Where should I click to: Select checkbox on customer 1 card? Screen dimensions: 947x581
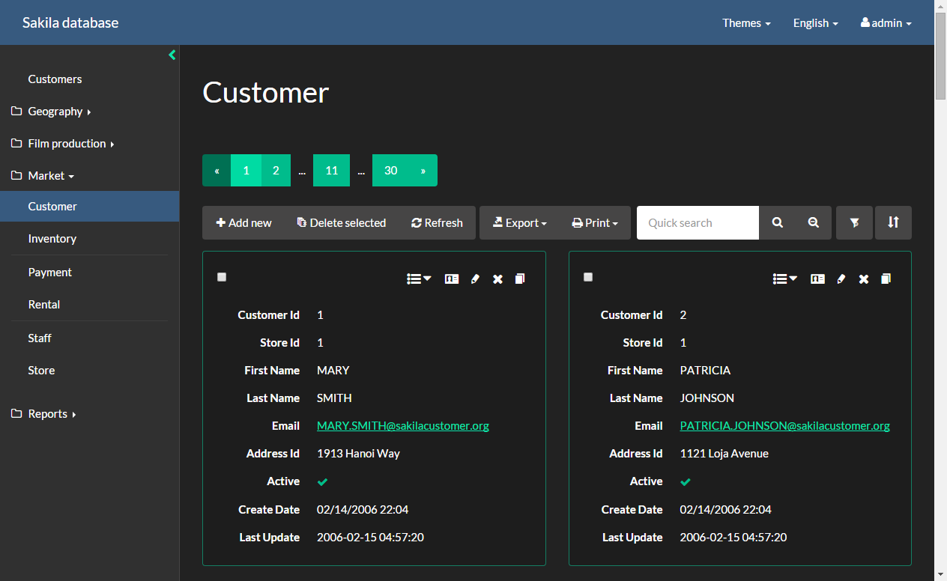[222, 277]
